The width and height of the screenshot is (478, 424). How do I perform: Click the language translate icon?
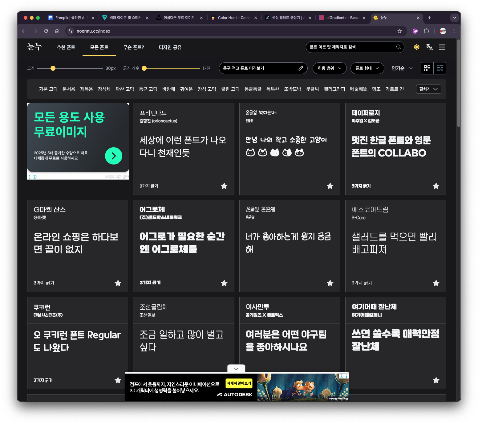[429, 47]
